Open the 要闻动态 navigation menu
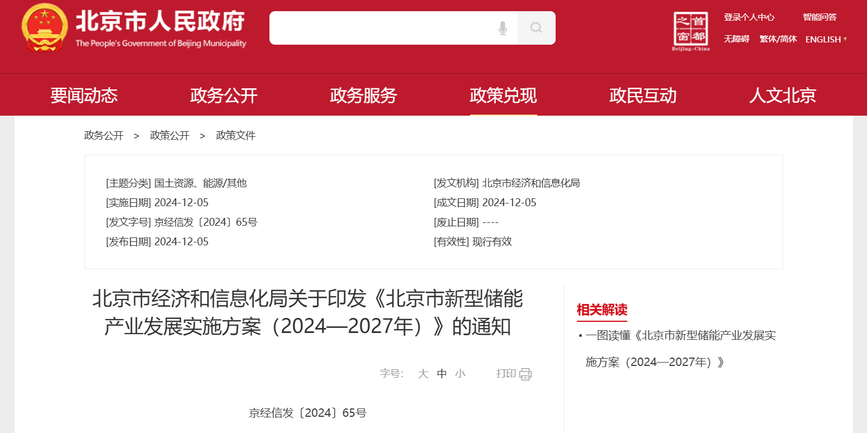The image size is (867, 433). pyautogui.click(x=84, y=96)
